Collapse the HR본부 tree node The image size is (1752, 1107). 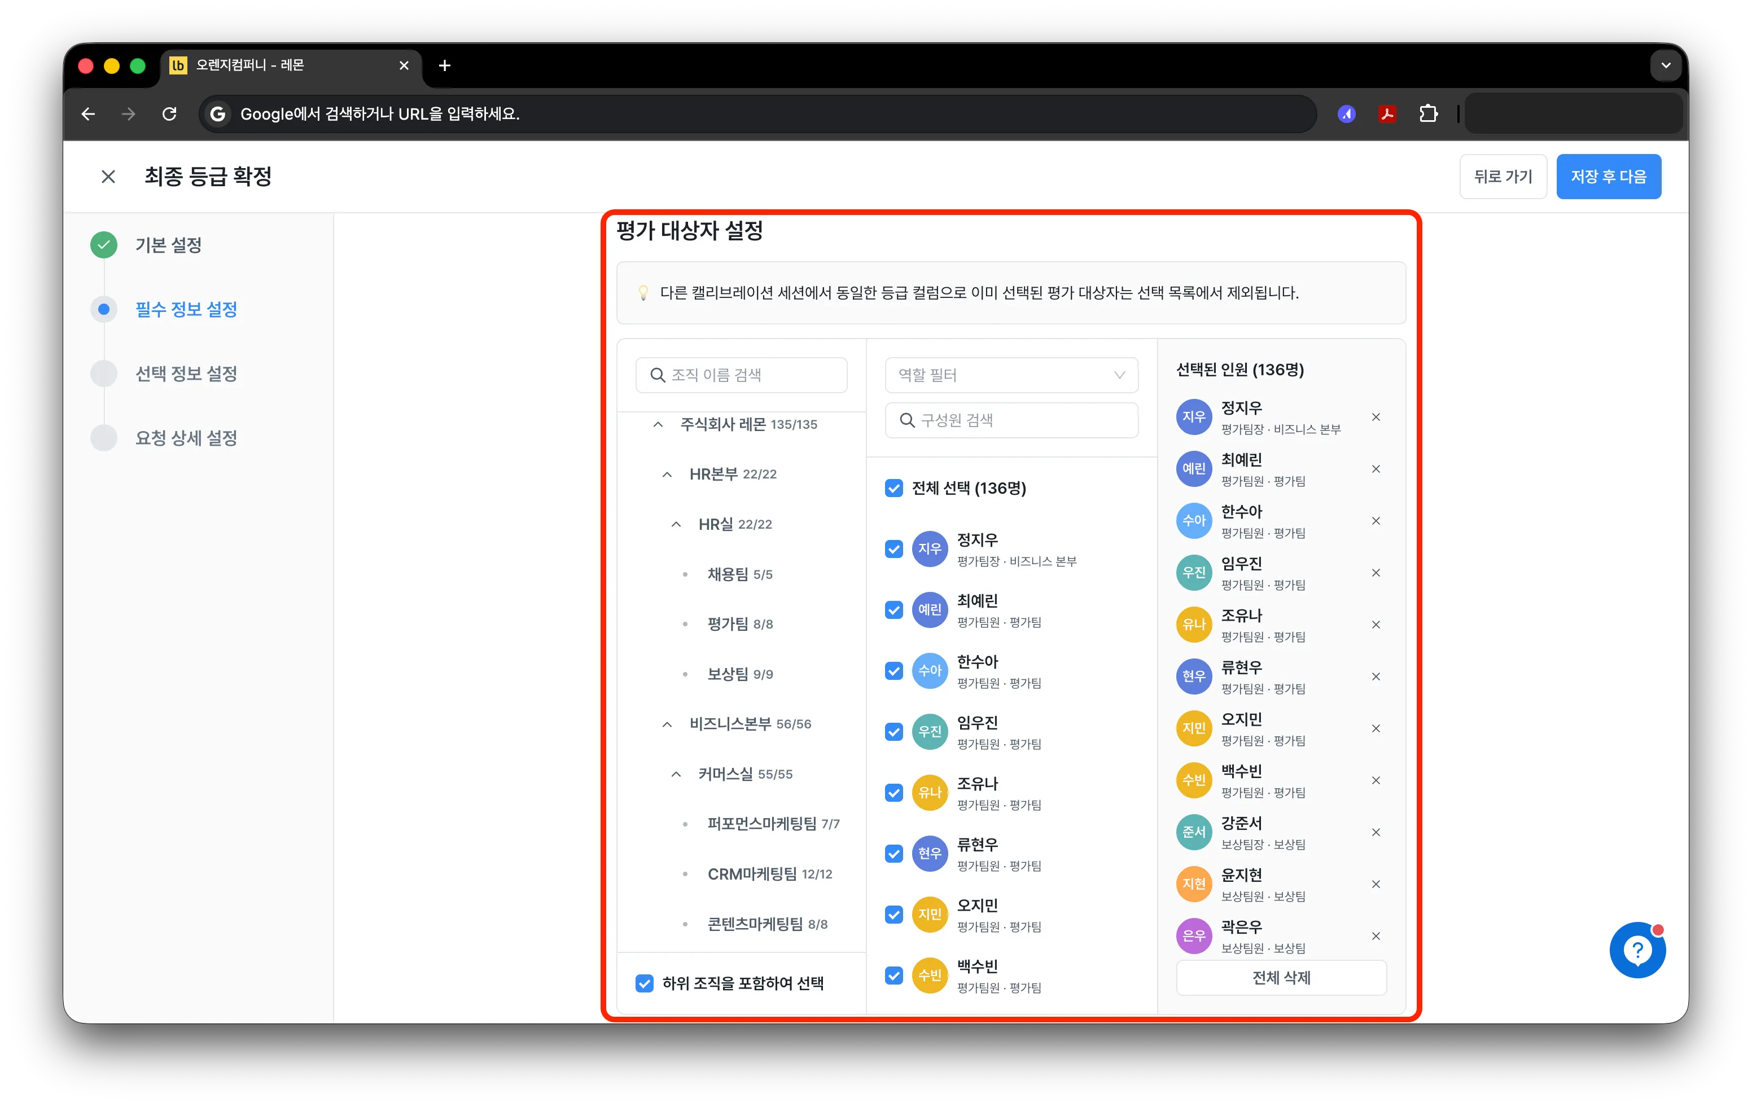pyautogui.click(x=667, y=474)
